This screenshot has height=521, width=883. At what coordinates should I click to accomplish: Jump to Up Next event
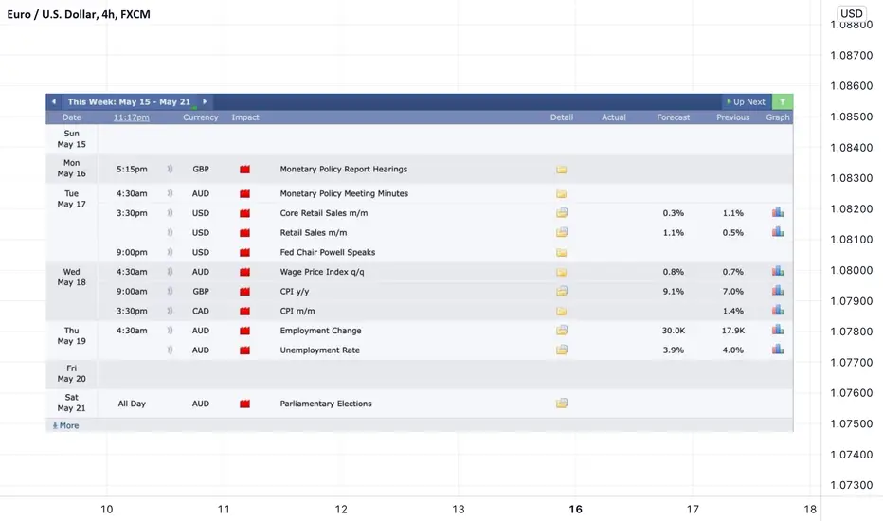click(746, 102)
